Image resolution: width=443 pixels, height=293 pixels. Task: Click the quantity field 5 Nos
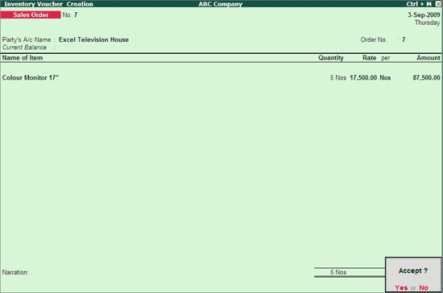[x=338, y=77]
